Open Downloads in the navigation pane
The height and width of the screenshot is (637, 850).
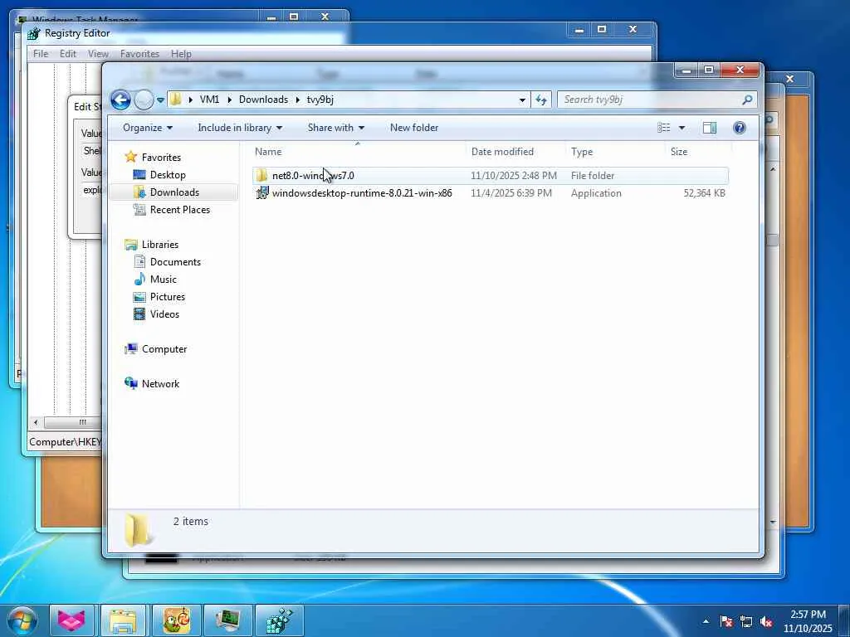(x=174, y=192)
